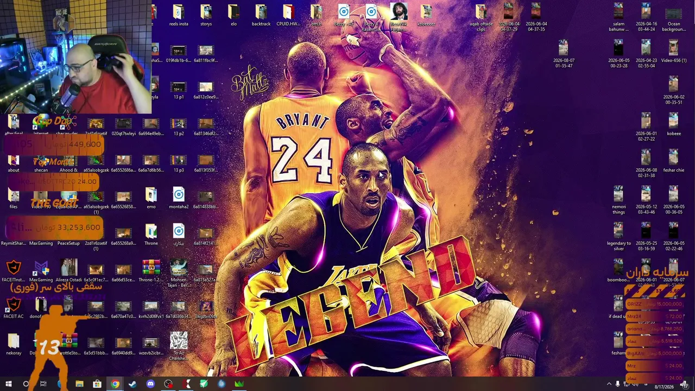Select the 'Throne' folder
The height and width of the screenshot is (391, 695).
151,235
